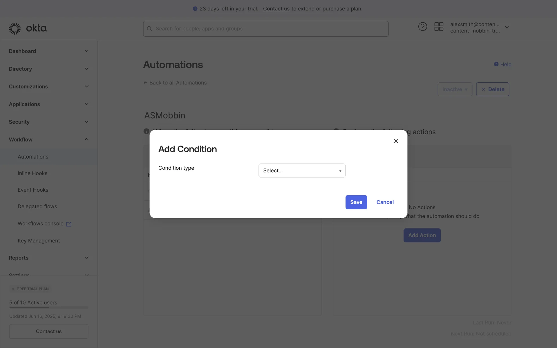Open the help question mark icon
The height and width of the screenshot is (348, 557).
pyautogui.click(x=422, y=27)
